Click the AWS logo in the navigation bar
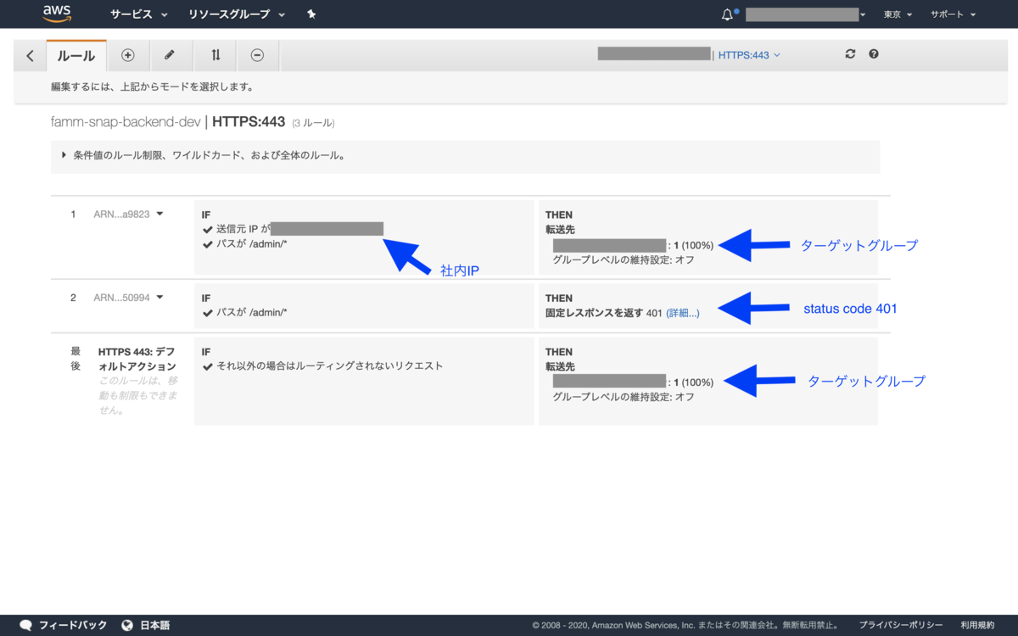This screenshot has height=636, width=1018. pos(56,14)
